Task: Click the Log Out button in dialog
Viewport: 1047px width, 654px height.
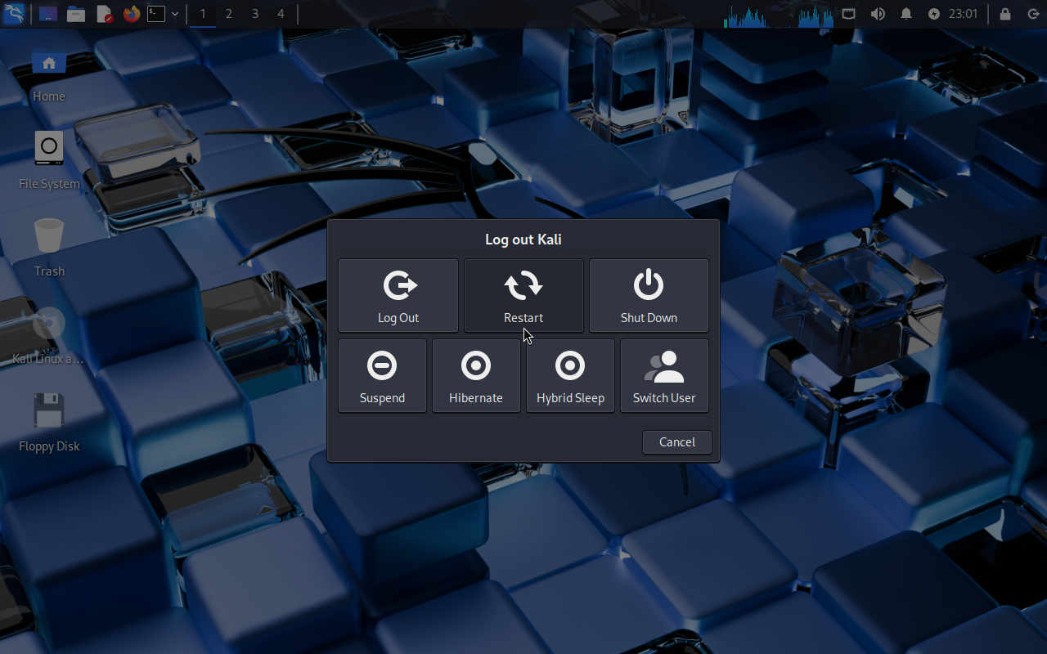Action: (x=398, y=296)
